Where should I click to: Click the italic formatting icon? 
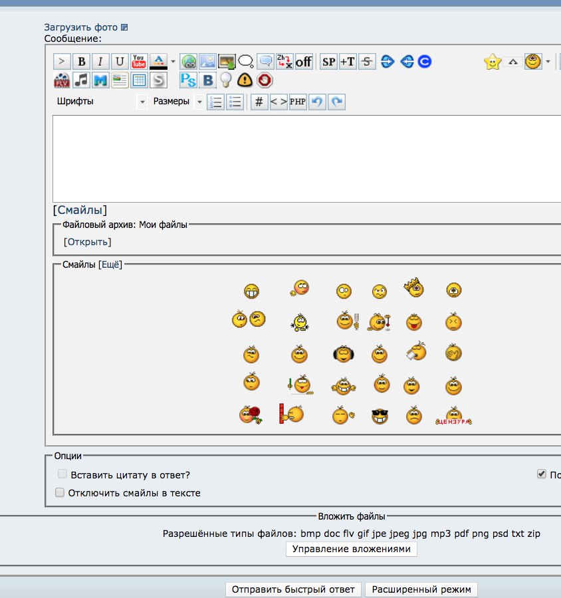pos(100,62)
